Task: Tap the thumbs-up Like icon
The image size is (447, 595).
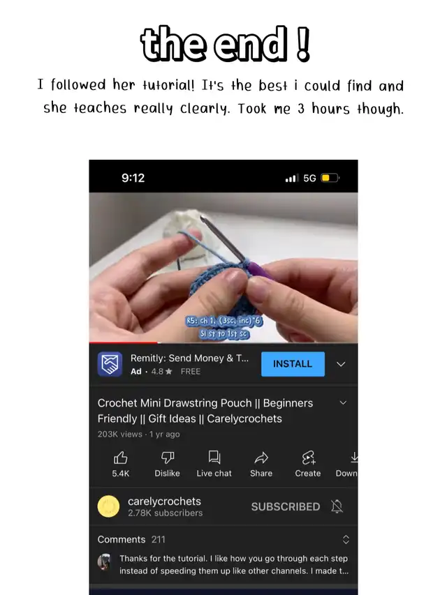Action: point(121,458)
